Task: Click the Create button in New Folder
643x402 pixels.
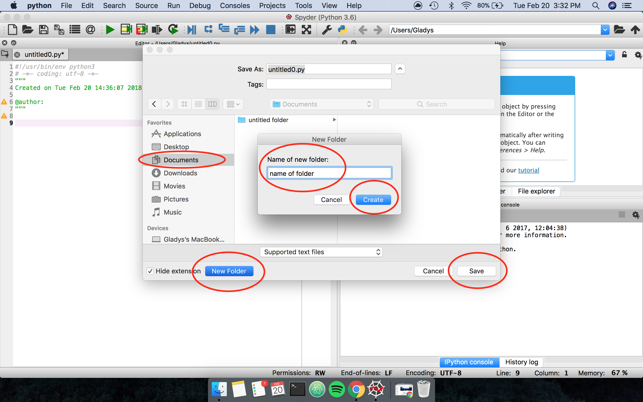Action: (x=373, y=200)
